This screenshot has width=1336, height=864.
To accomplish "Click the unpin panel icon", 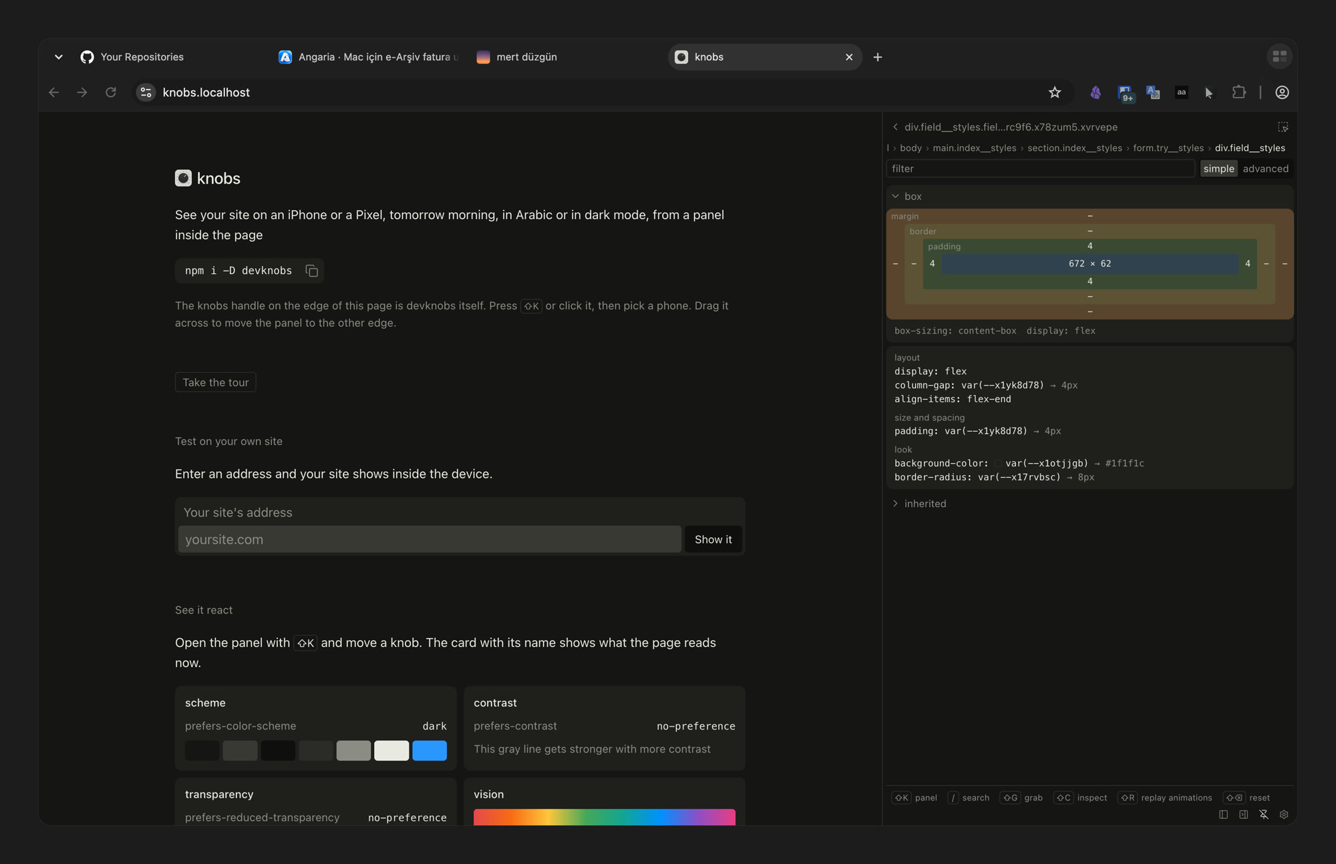I will click(x=1264, y=815).
